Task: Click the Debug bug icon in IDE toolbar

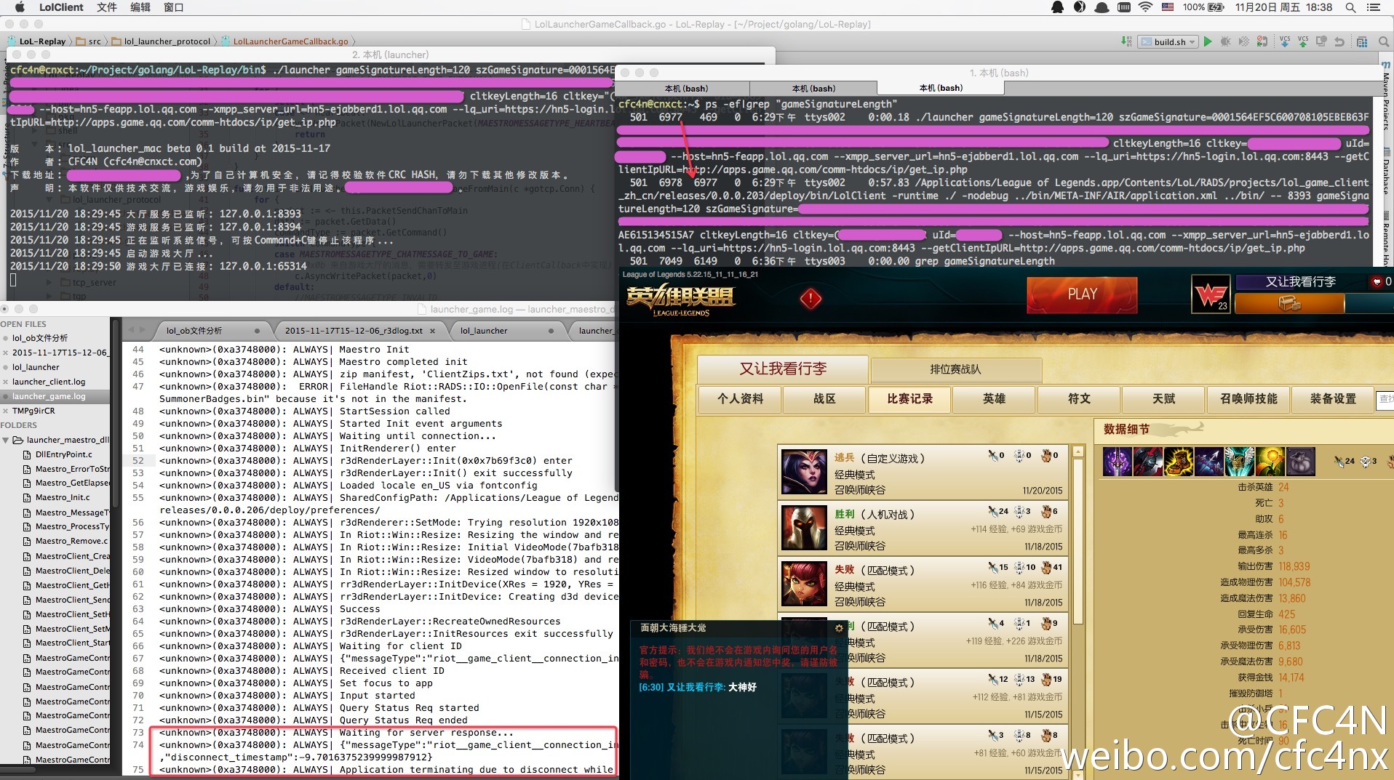Action: coord(1226,41)
